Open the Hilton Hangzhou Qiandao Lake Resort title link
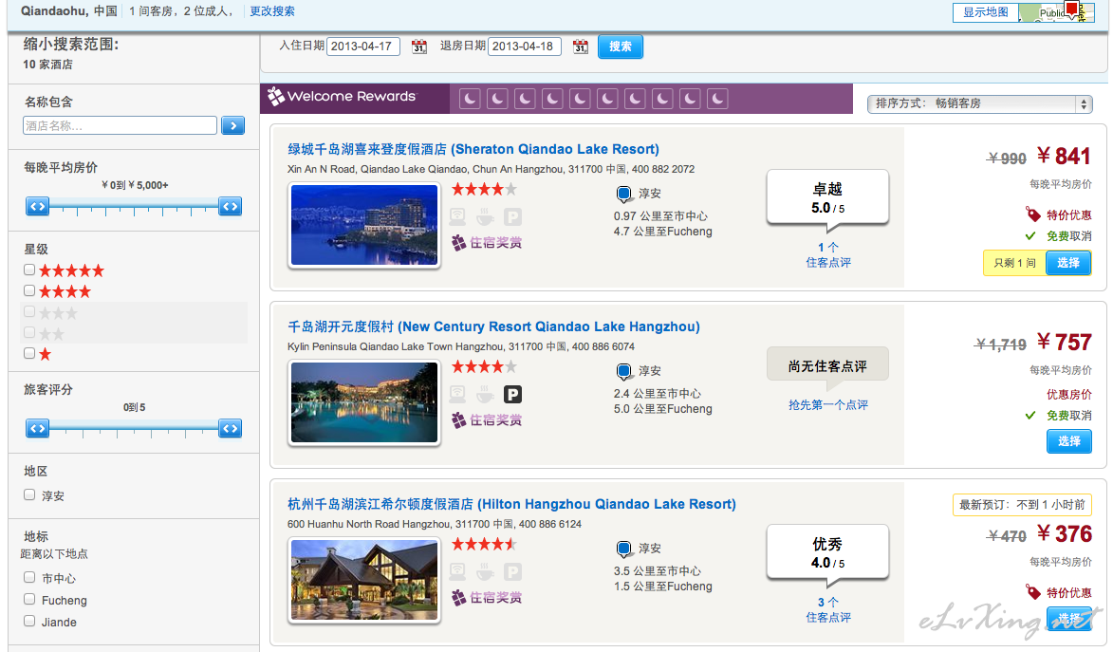1113x652 pixels. [511, 504]
